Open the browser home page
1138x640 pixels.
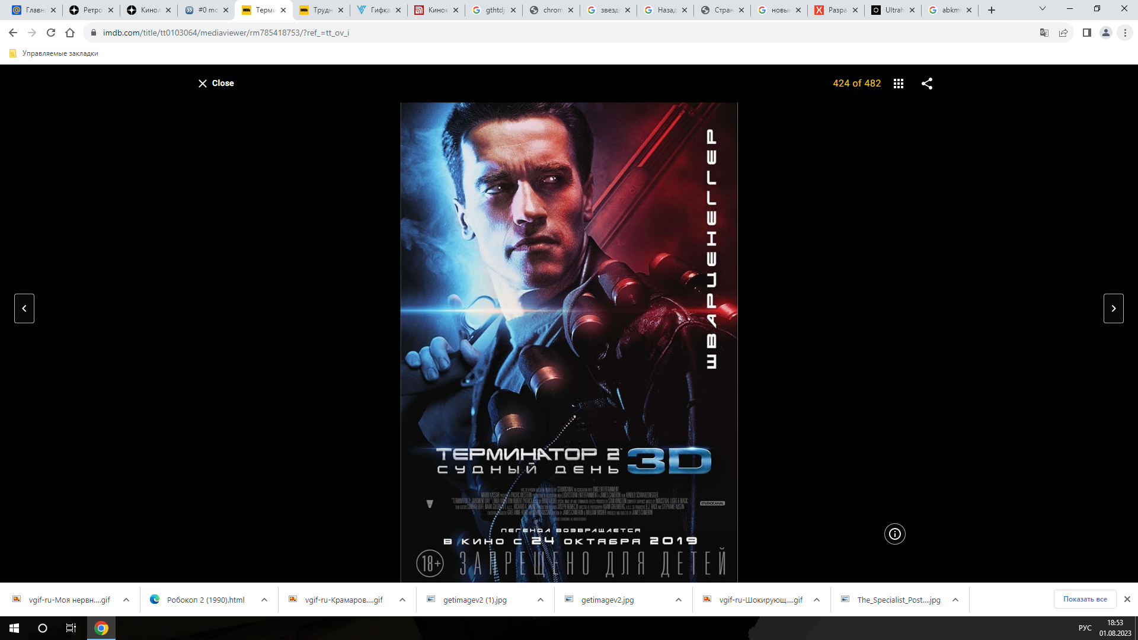(70, 33)
